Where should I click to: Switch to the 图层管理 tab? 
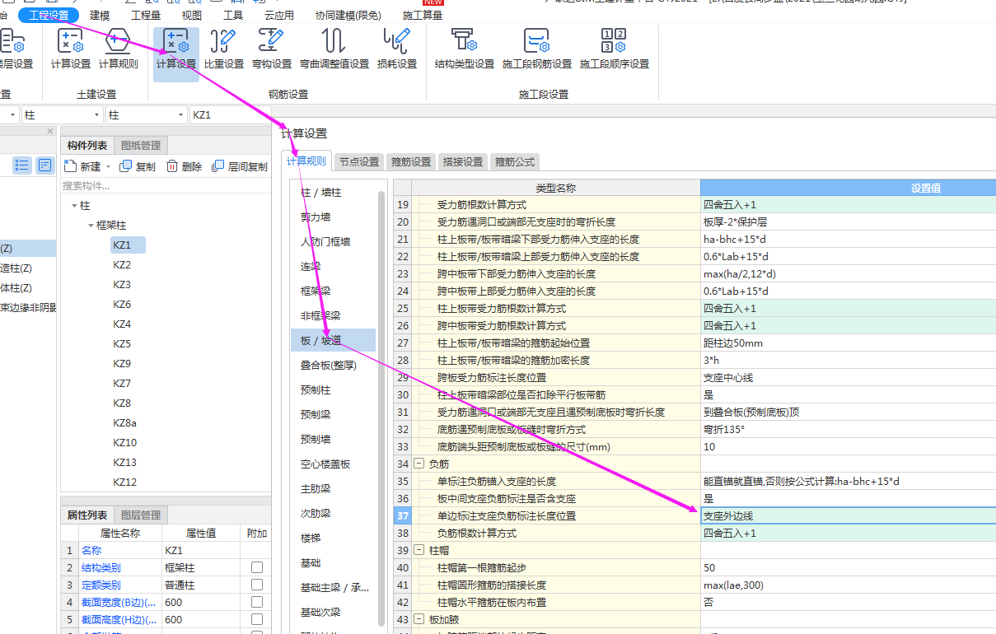(x=141, y=515)
